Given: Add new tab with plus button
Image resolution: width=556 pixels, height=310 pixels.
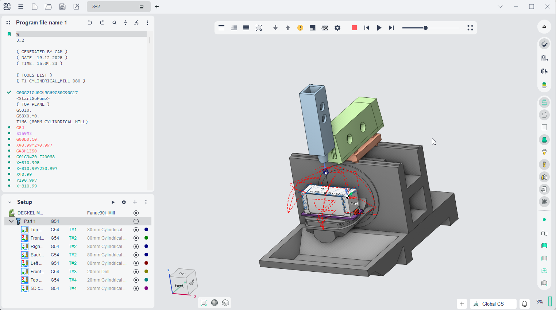Looking at the screenshot, I should tap(157, 7).
